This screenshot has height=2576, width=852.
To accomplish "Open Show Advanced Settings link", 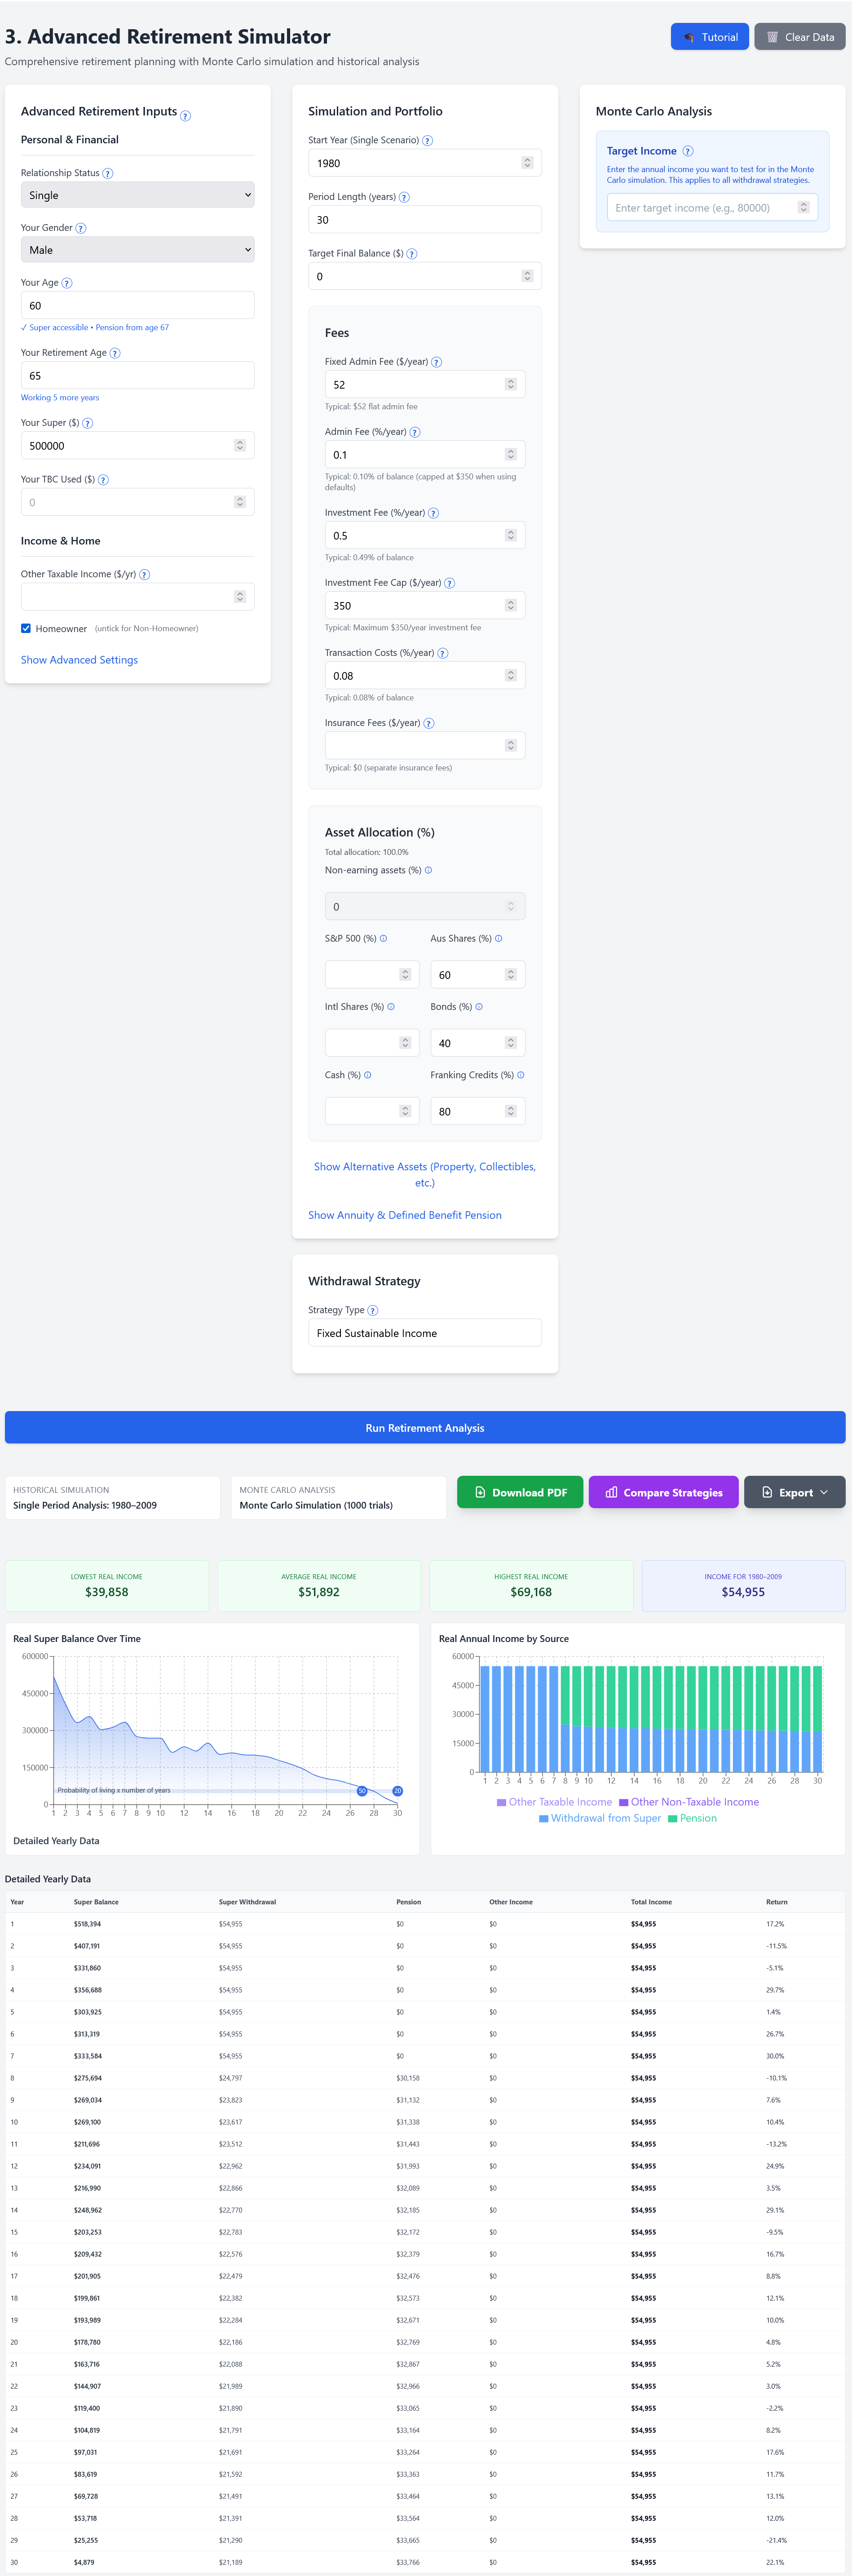I will pos(79,660).
